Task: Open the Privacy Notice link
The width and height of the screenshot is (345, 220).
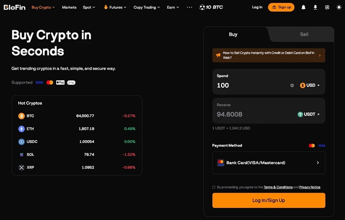Action: pos(310,187)
